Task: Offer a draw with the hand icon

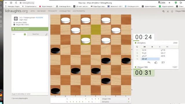Action: (x=156, y=62)
